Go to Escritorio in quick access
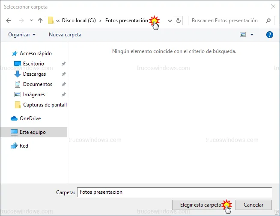 click(33, 64)
